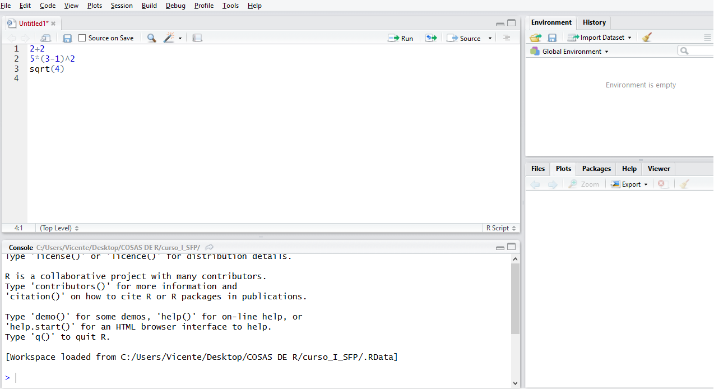Open code tools wand dropdown arrow
The width and height of the screenshot is (714, 389).
[x=180, y=39]
